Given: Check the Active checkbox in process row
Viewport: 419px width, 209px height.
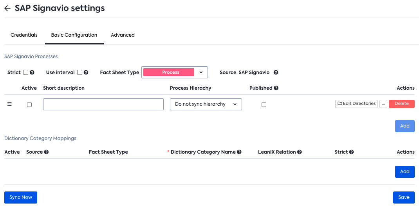Looking at the screenshot, I should [29, 104].
